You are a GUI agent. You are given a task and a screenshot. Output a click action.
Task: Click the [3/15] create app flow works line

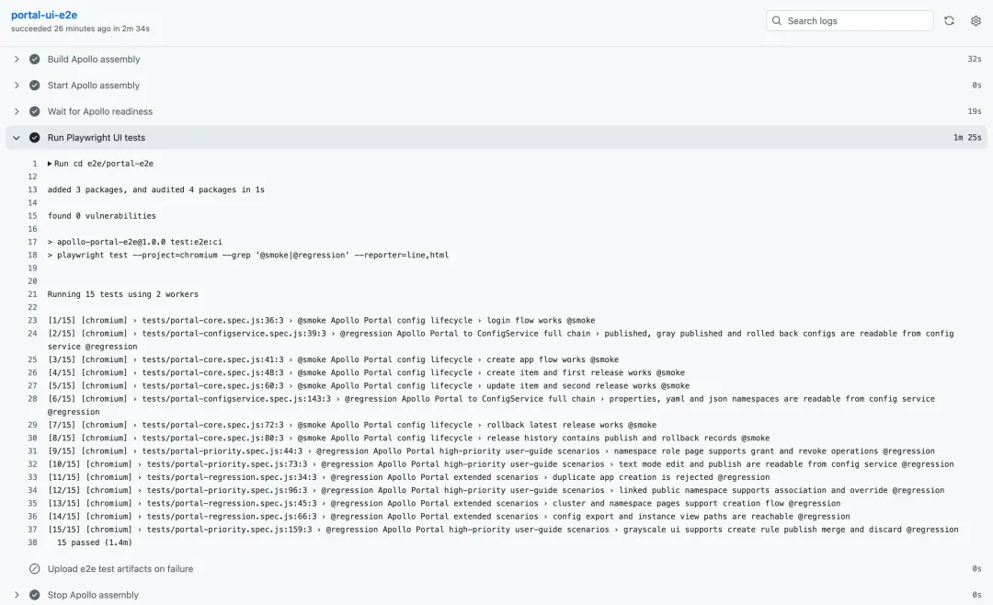[333, 360]
